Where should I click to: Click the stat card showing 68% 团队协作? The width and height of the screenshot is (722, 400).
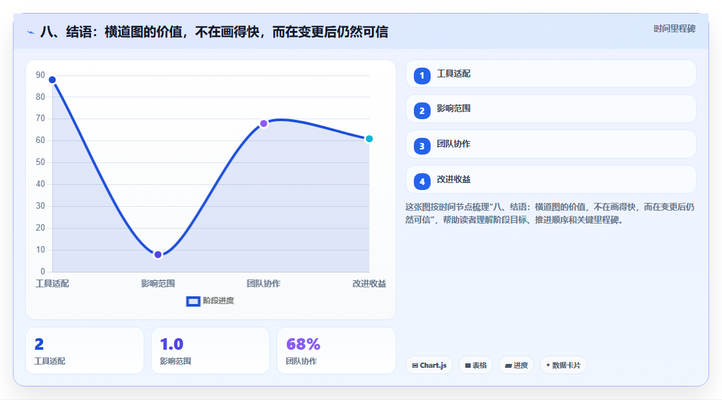(336, 350)
